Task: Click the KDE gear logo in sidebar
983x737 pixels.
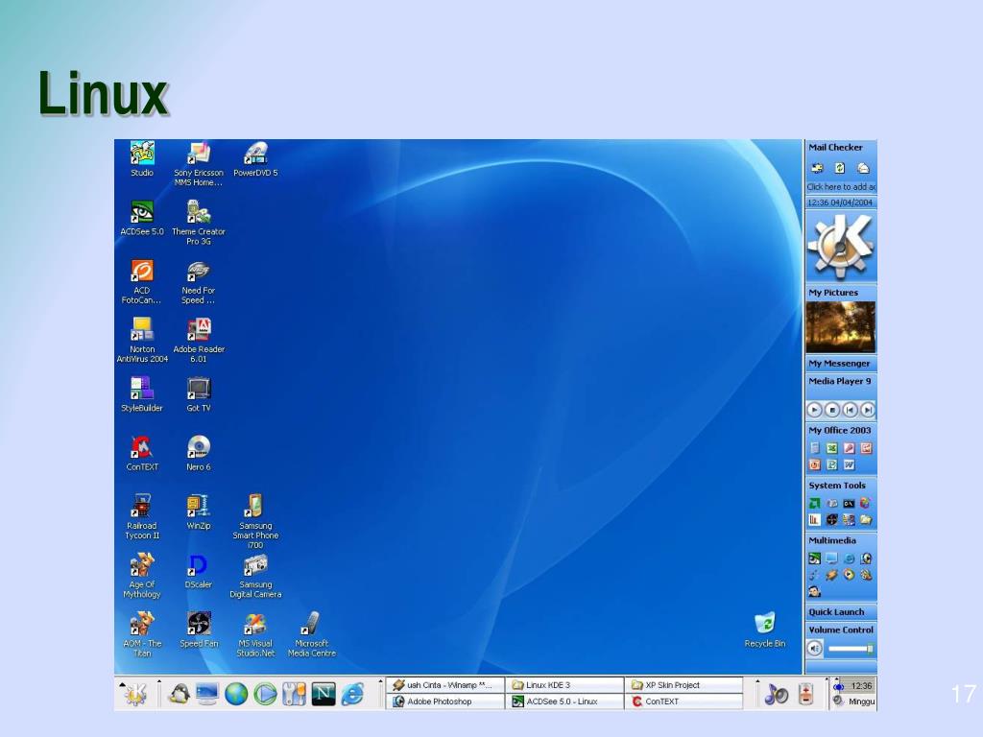Action: pos(841,246)
